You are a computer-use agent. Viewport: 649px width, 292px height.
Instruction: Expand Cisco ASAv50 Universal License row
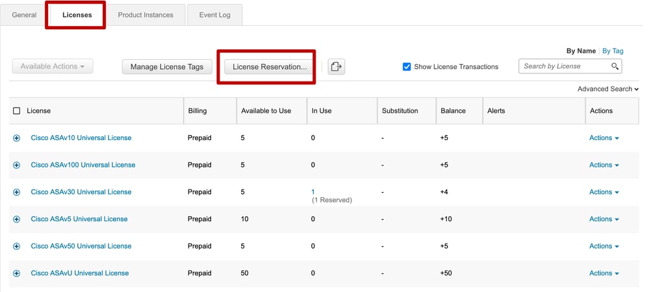point(16,247)
